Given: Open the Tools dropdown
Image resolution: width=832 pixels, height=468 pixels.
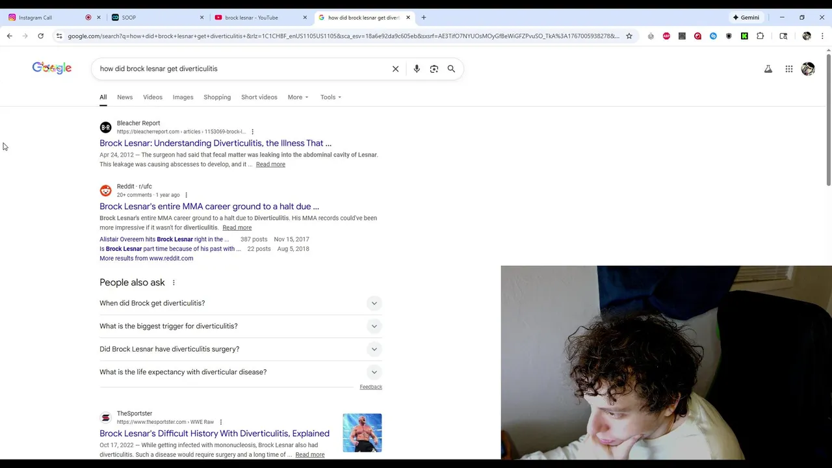Looking at the screenshot, I should (x=330, y=97).
